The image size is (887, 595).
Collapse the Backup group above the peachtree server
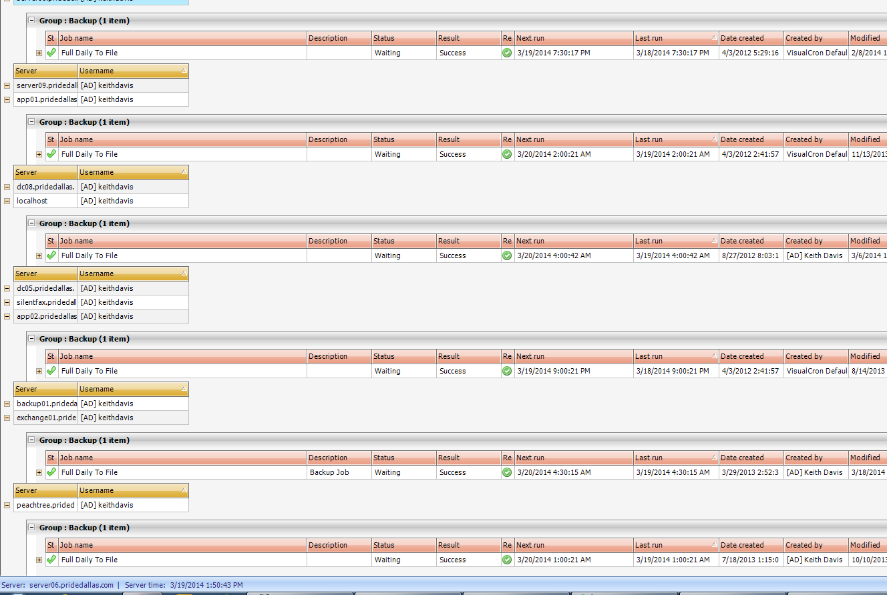(31, 440)
